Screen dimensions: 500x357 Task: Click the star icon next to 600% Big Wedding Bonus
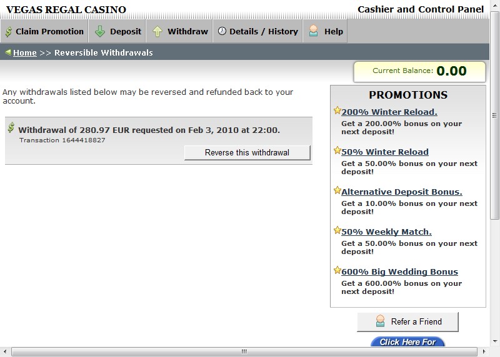pos(337,270)
